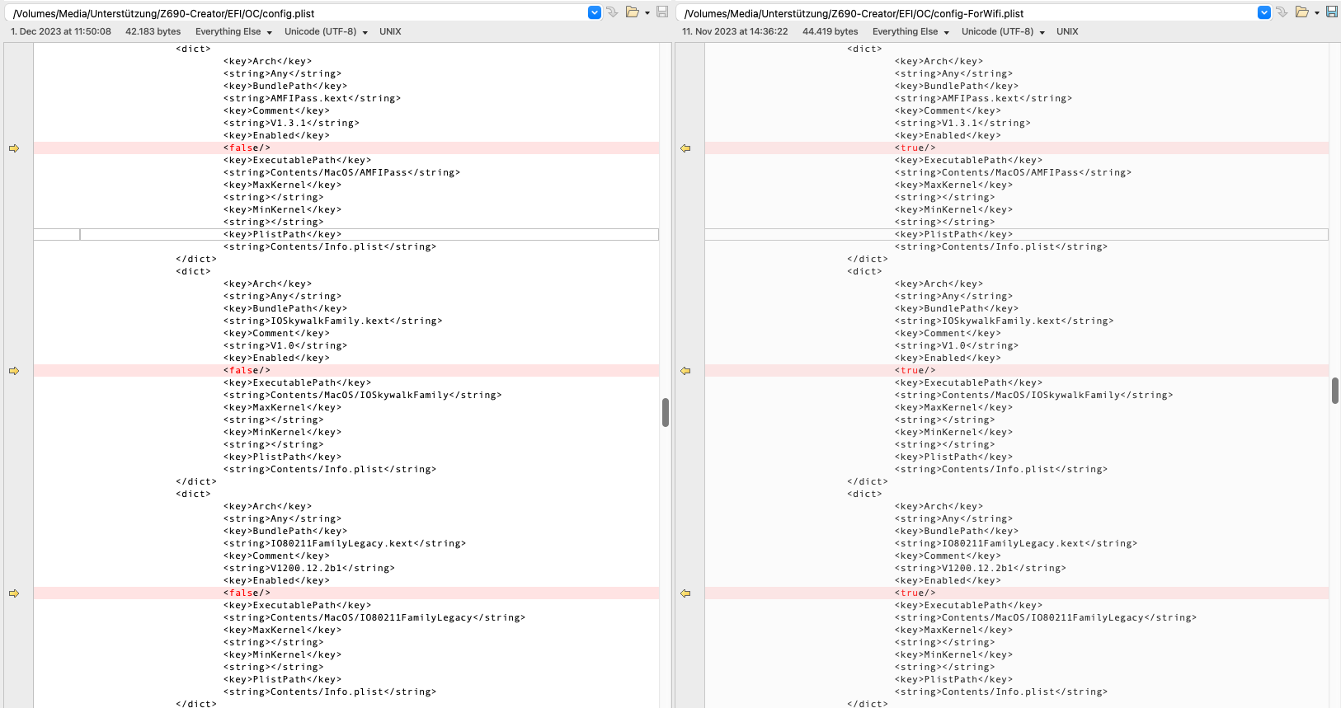Open the left pane Unicode (UTF-8) encoding dropdown
Image resolution: width=1341 pixels, height=708 pixels.
click(326, 31)
